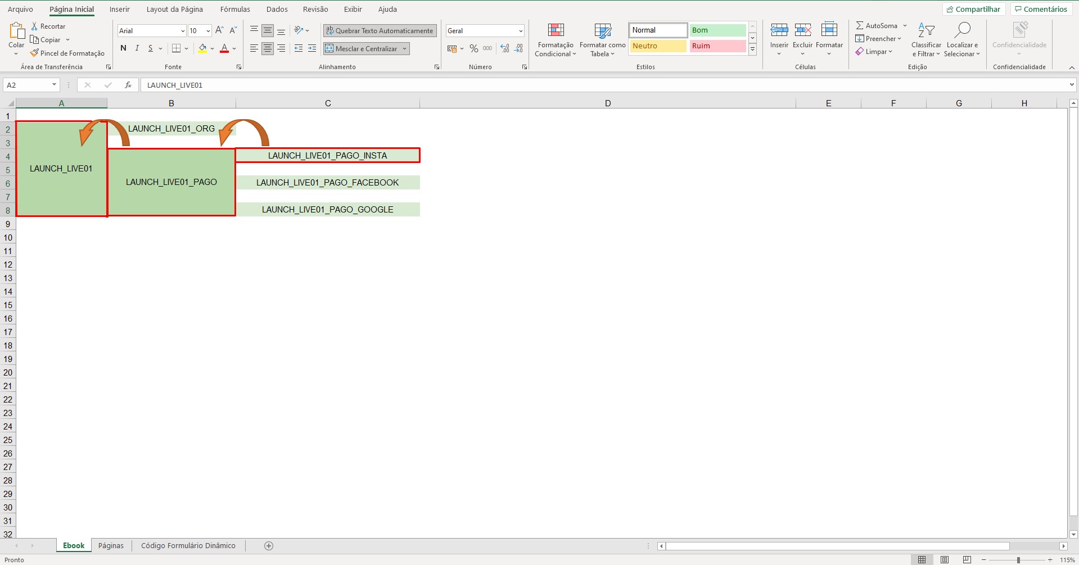Screen dimensions: 1079x565
Task: Open the Inserir ribbon tab
Action: point(119,9)
